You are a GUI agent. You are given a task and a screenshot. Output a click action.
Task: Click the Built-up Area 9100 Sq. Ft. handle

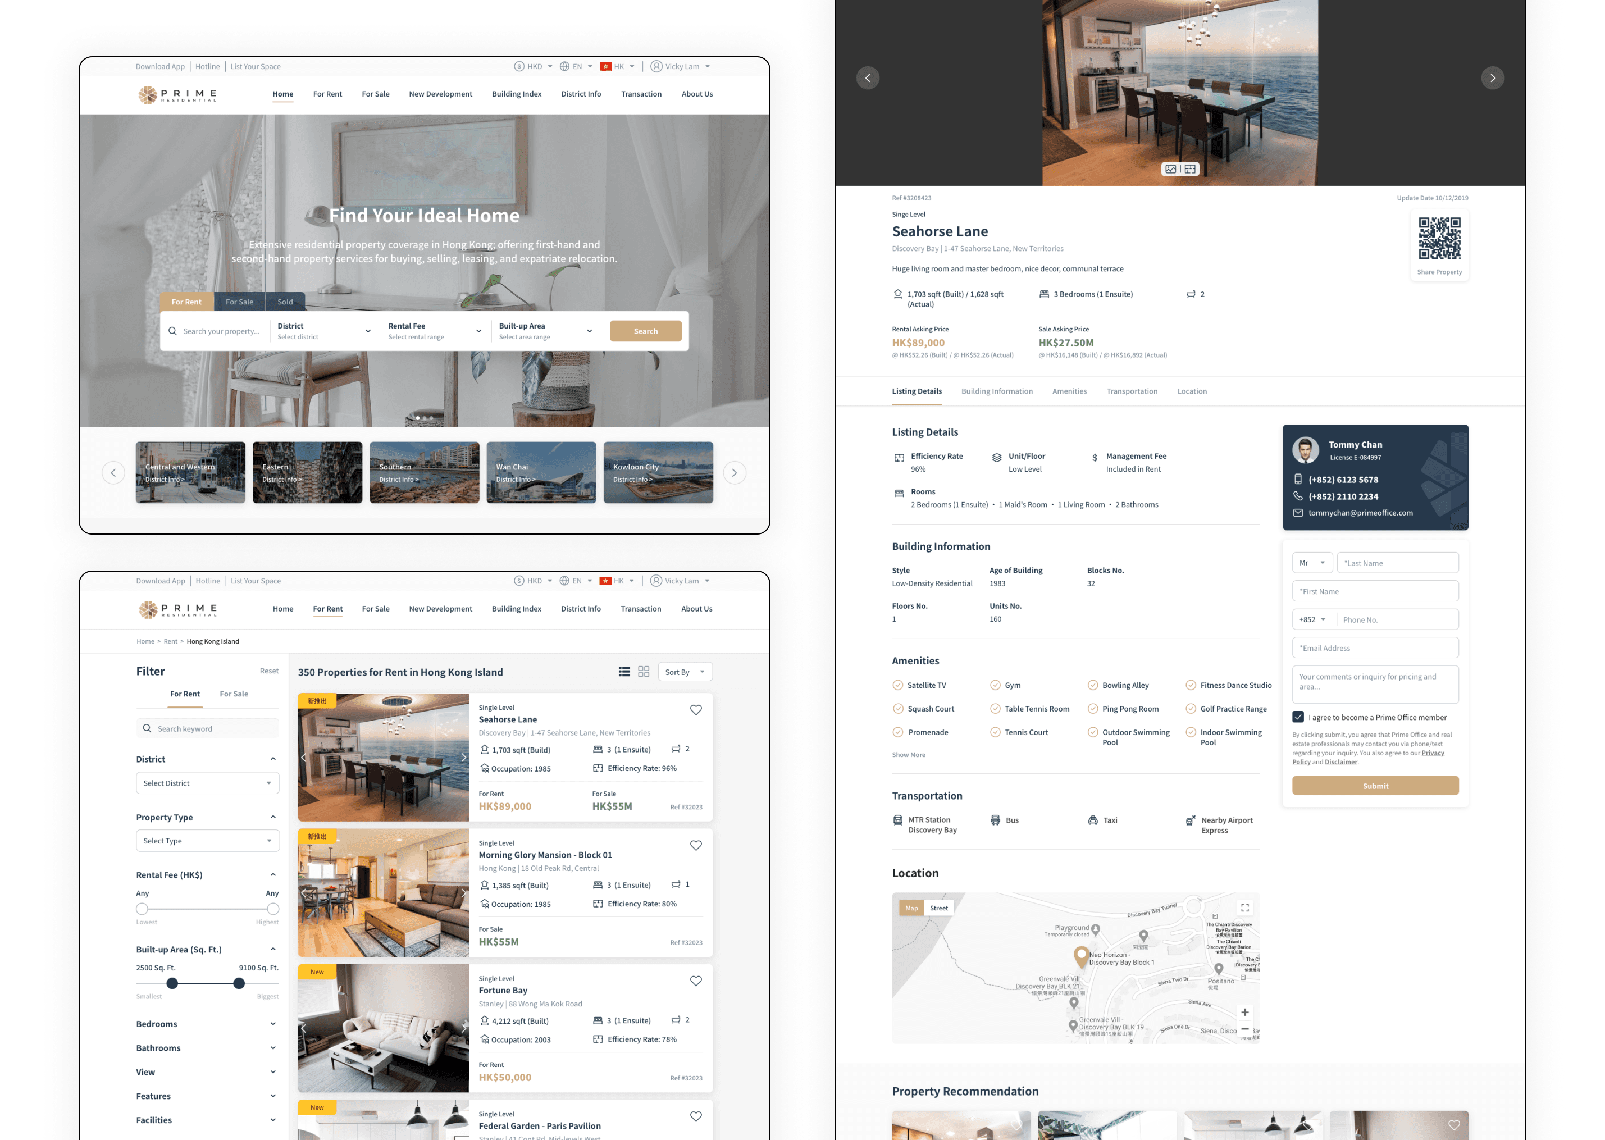(239, 983)
